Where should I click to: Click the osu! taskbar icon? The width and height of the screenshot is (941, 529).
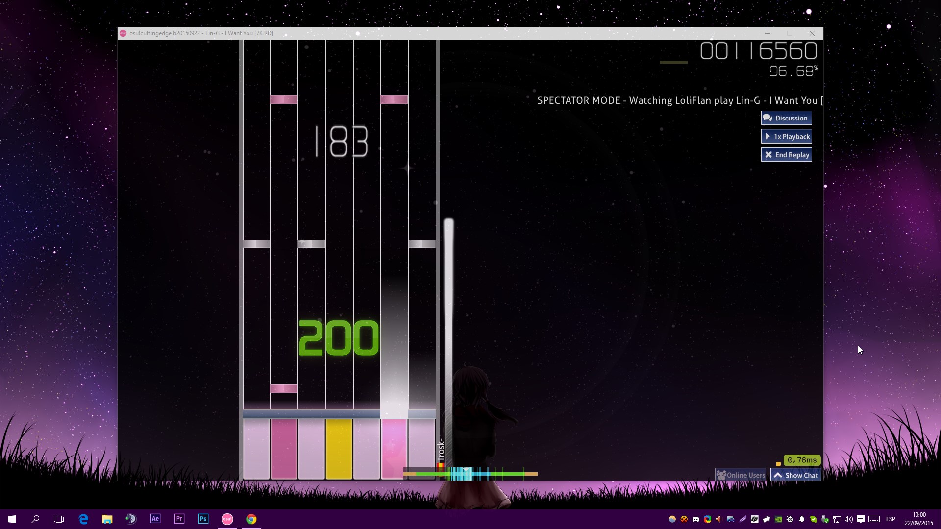(227, 519)
